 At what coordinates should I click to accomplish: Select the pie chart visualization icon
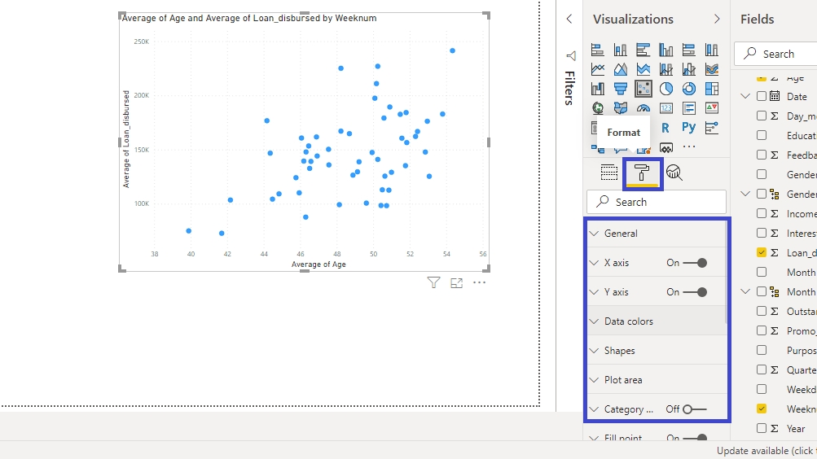666,89
